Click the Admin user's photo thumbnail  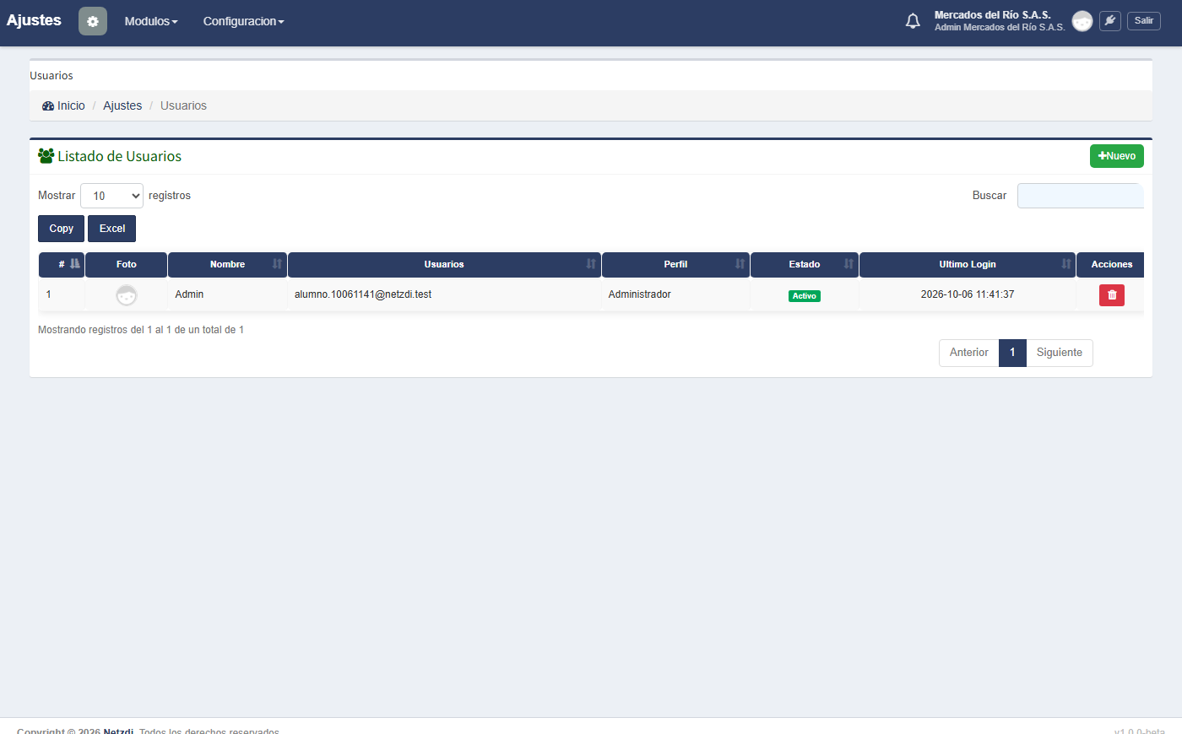[127, 294]
